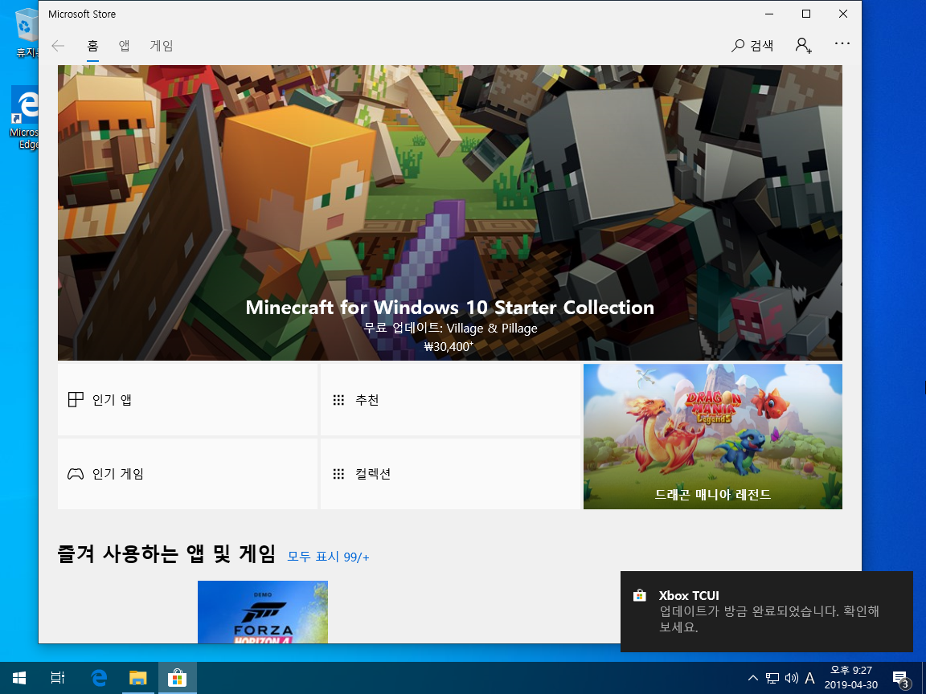
Task: Minimize the Microsoft Store window
Action: pyautogui.click(x=769, y=14)
